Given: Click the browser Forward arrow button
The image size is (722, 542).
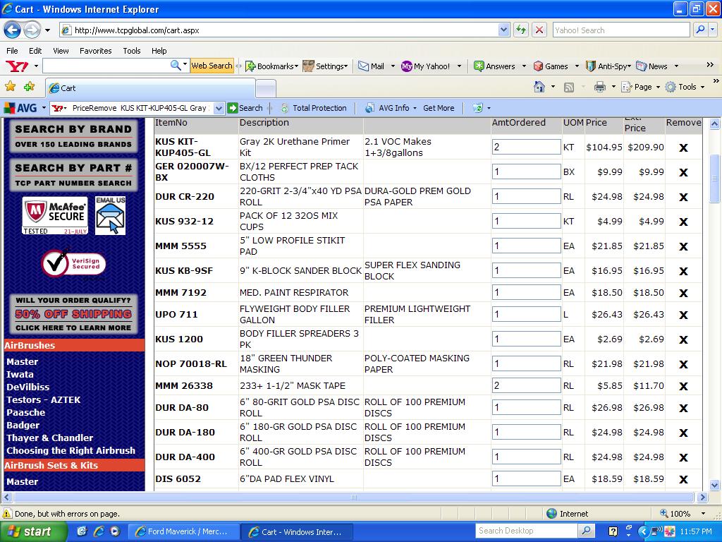Looking at the screenshot, I should [31, 30].
